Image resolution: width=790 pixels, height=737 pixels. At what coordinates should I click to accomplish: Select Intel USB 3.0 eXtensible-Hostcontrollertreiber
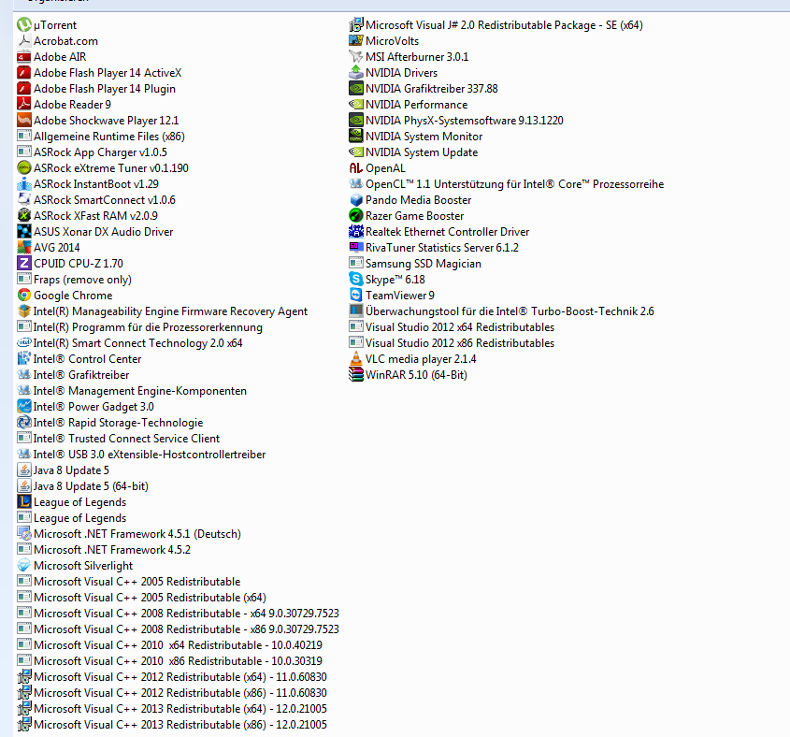tap(141, 455)
